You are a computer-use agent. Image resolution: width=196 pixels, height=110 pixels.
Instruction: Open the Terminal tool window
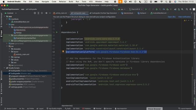click(97, 108)
